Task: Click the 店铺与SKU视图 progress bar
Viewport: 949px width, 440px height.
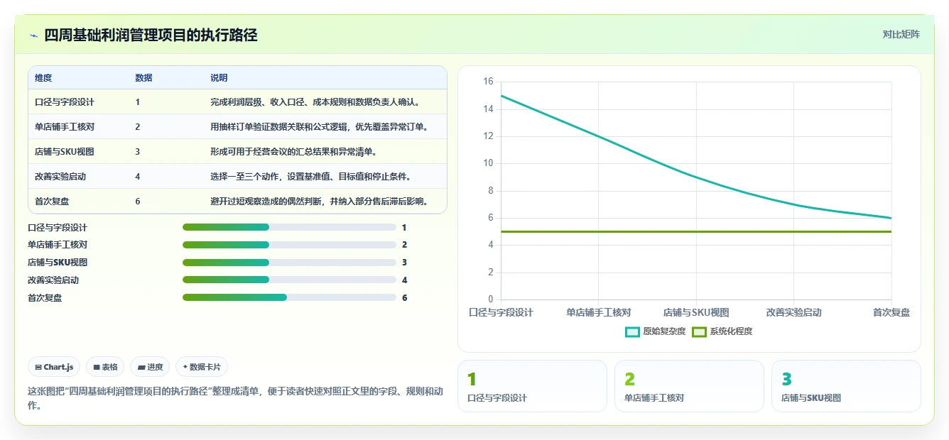Action: pyautogui.click(x=289, y=263)
